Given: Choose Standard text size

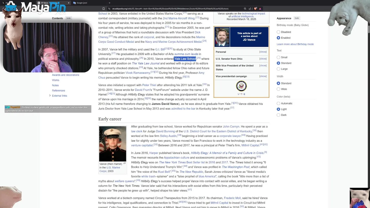Looking at the screenshot, I should 278,63.
